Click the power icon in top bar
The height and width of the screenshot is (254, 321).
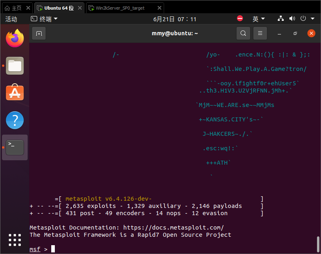[x=303, y=18]
